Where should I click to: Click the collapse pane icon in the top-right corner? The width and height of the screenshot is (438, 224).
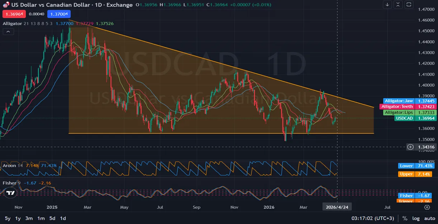pos(398,5)
